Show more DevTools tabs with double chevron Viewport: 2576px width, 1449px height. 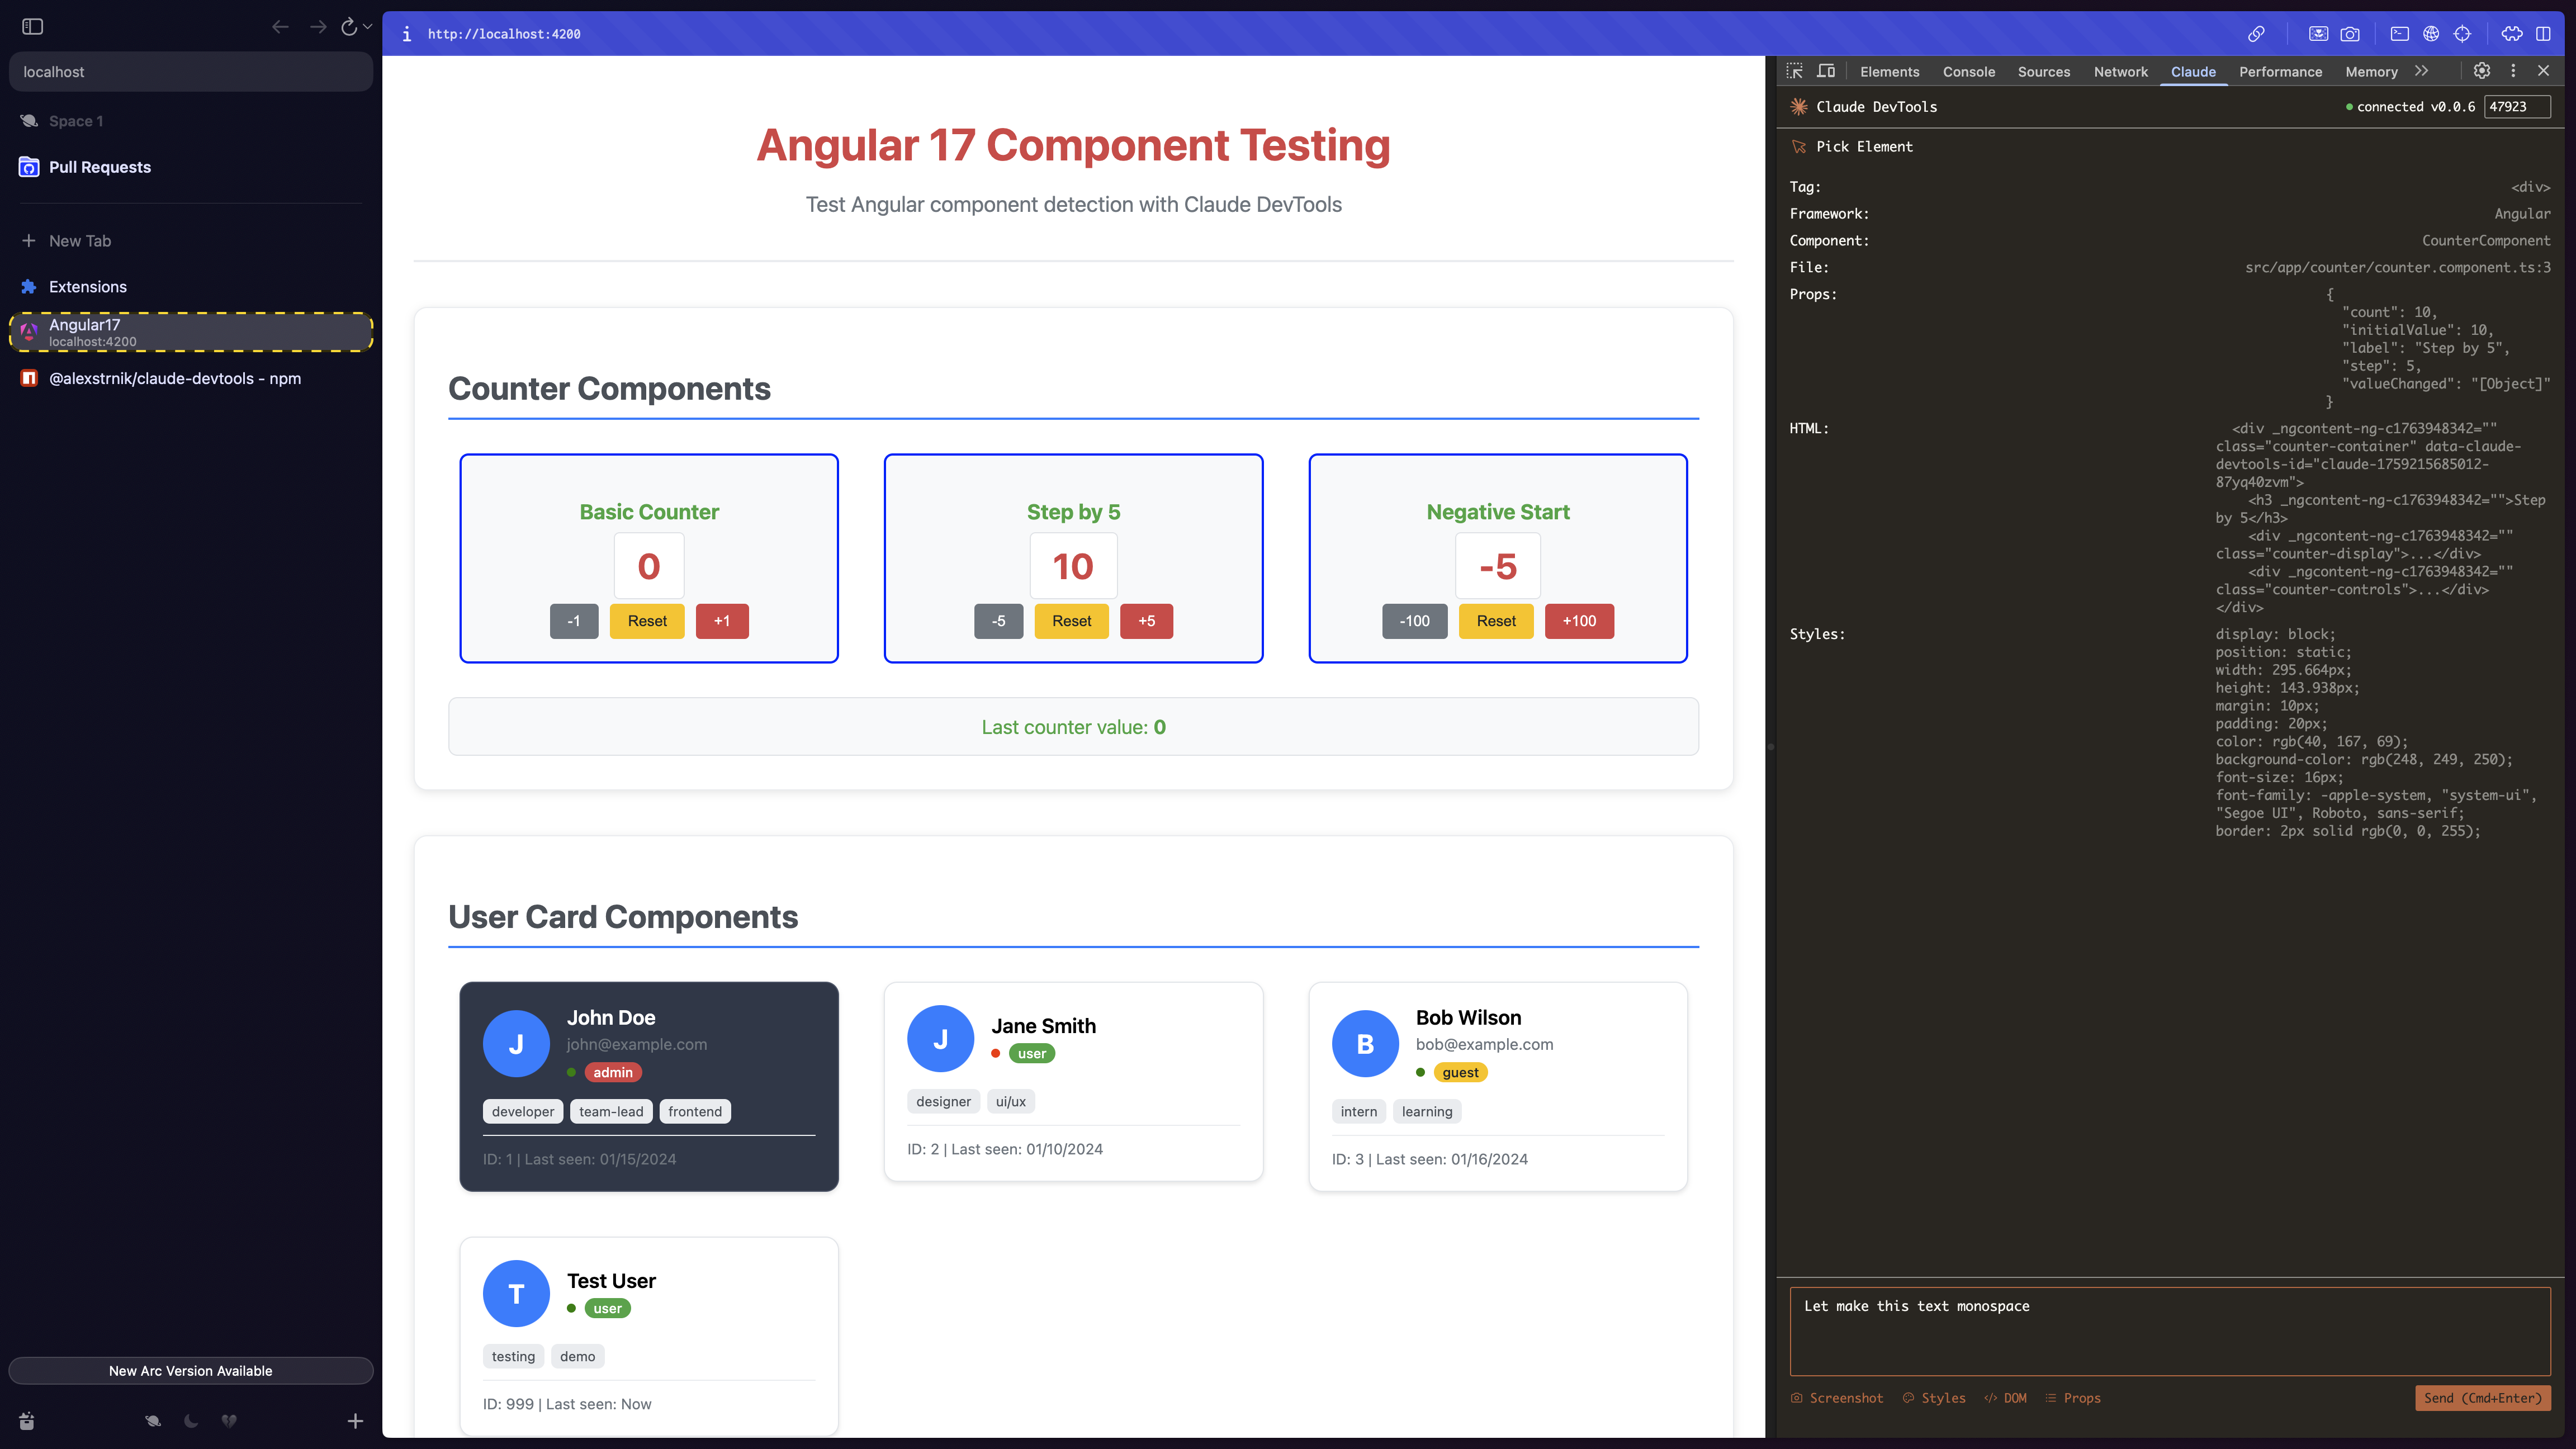click(x=2421, y=71)
